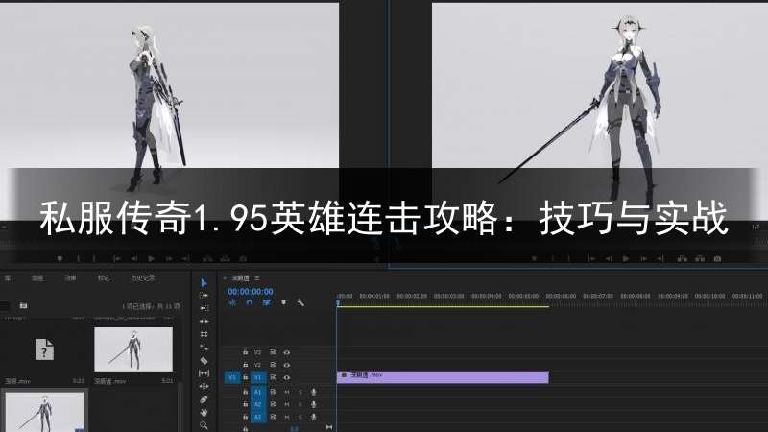Open the 历史记录 tab

coord(142,278)
